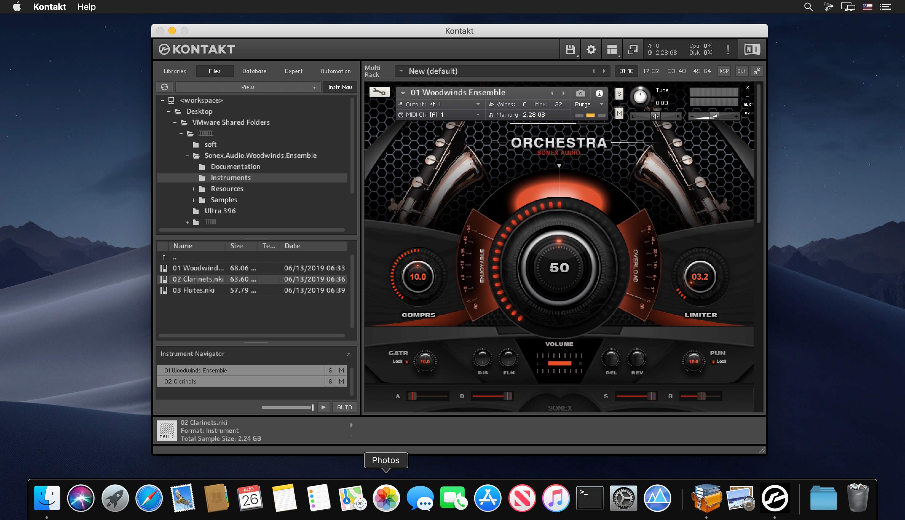Viewport: 905px width, 520px height.
Task: Solo 02 Clarinets in Instrument Navigator
Action: pyautogui.click(x=330, y=381)
